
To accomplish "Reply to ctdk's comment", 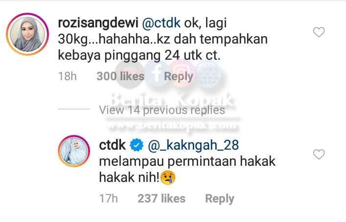I will click(x=220, y=199).
